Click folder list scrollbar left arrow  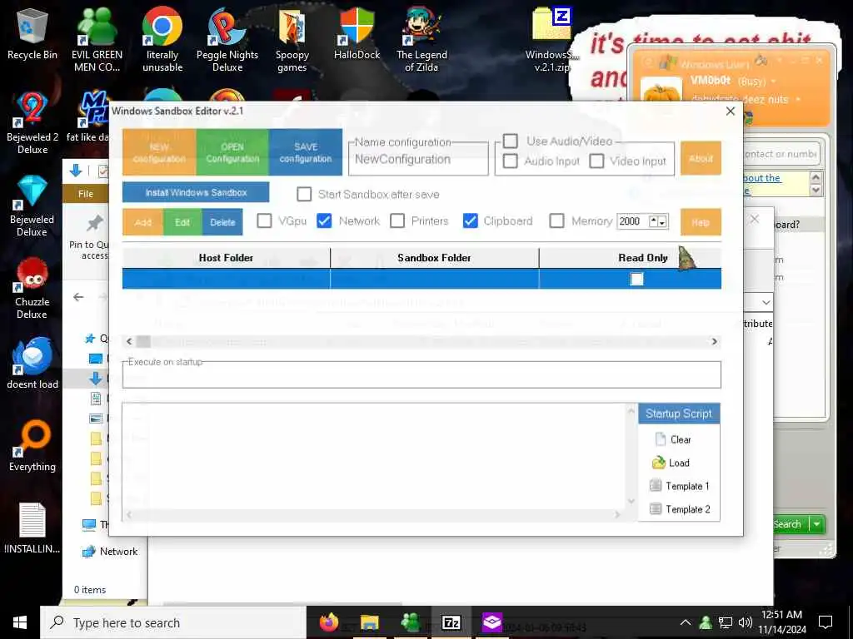point(129,341)
